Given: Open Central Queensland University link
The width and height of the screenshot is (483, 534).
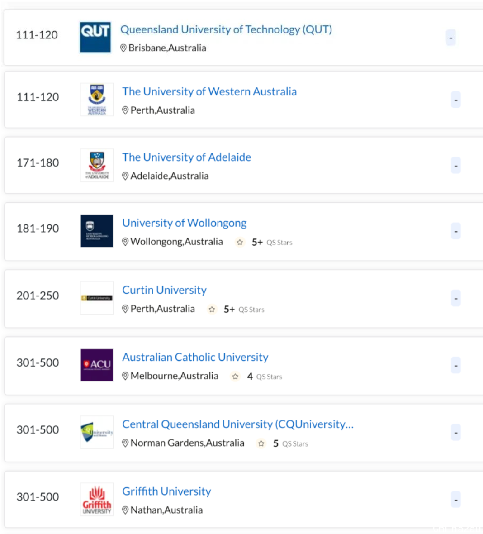Looking at the screenshot, I should click(x=238, y=424).
